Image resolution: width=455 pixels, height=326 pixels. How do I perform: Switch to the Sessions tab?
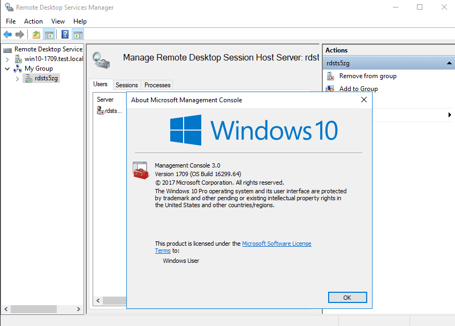pyautogui.click(x=126, y=85)
